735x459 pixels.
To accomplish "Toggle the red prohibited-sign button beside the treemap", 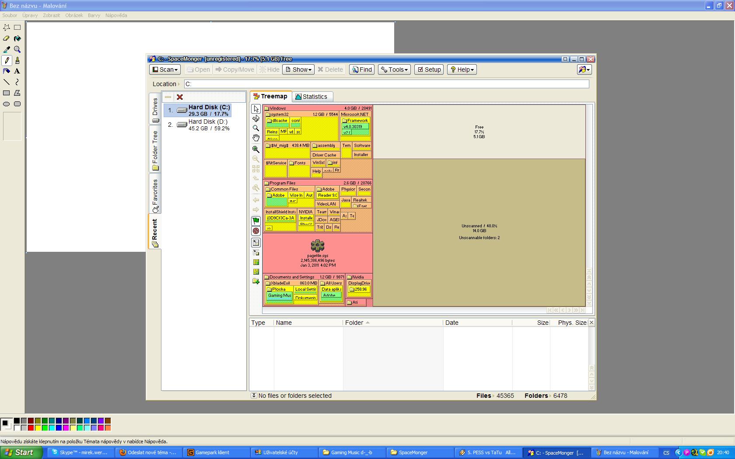I will click(x=256, y=231).
